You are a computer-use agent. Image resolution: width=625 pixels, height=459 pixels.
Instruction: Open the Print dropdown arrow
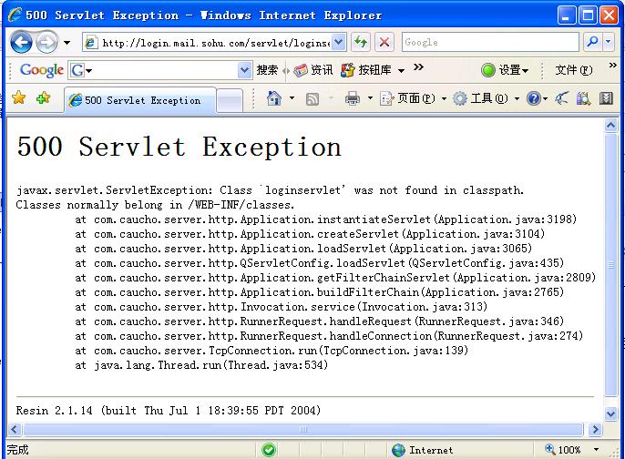pyautogui.click(x=370, y=98)
